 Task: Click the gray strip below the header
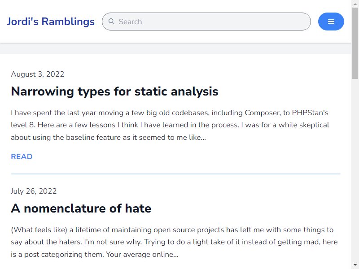(x=175, y=48)
